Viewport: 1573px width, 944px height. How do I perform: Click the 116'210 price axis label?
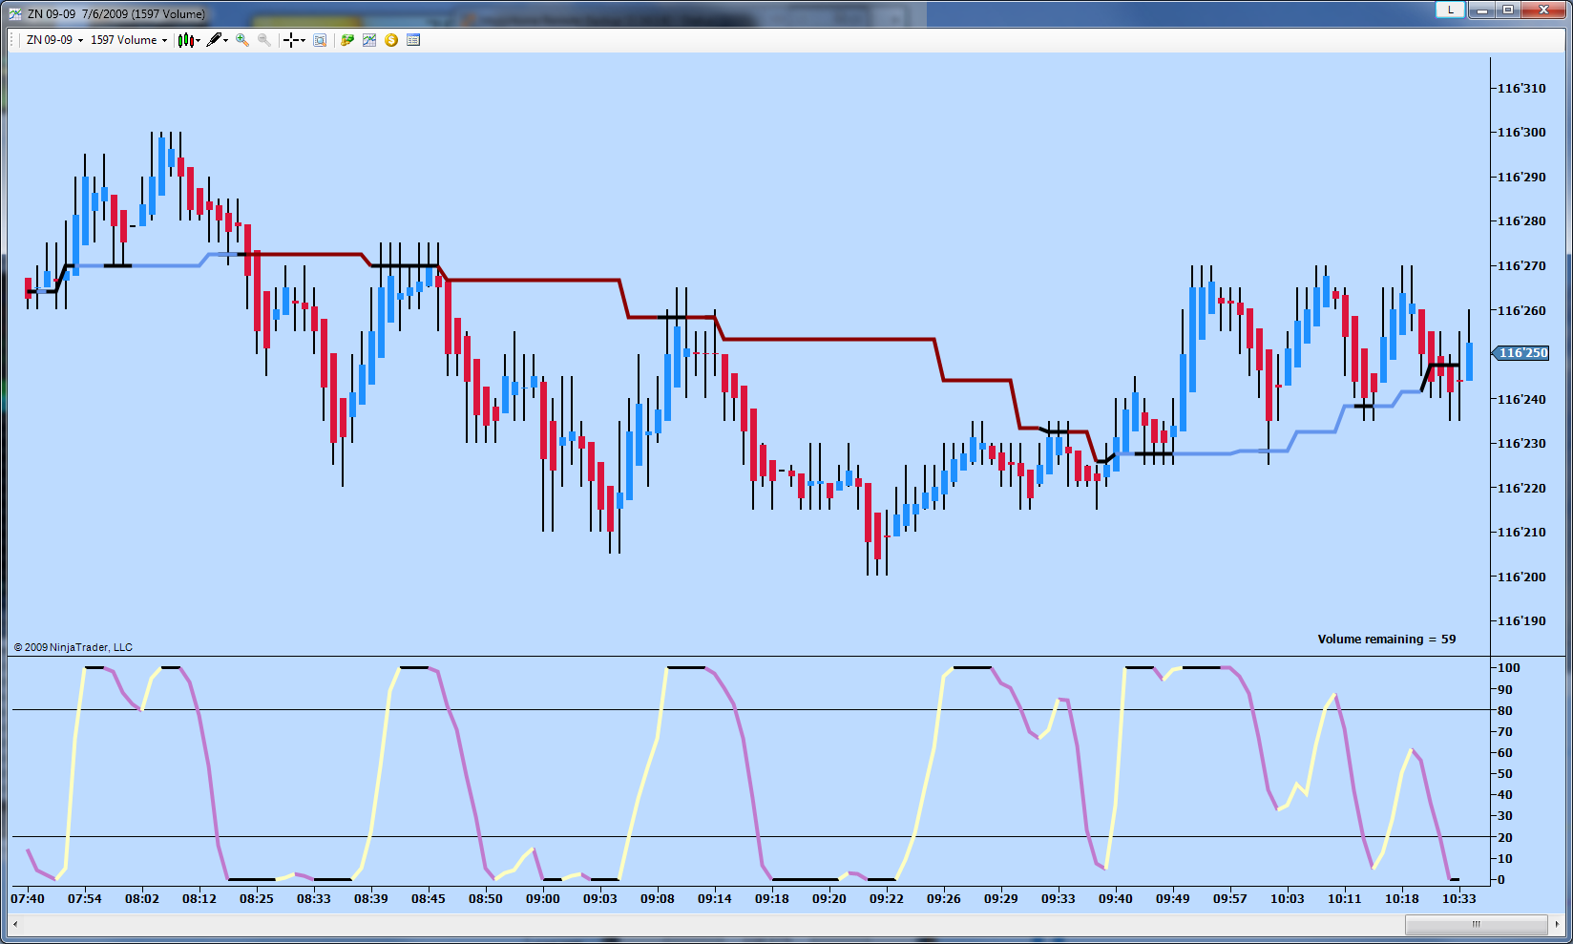pyautogui.click(x=1521, y=532)
